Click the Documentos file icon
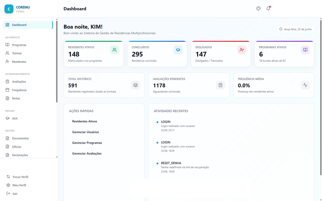This screenshot has width=322, height=201. click(x=7, y=138)
